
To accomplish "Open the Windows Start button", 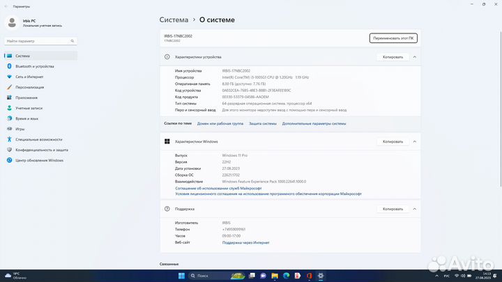I will tap(181, 276).
